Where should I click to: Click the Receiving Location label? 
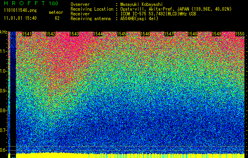tap(92, 9)
